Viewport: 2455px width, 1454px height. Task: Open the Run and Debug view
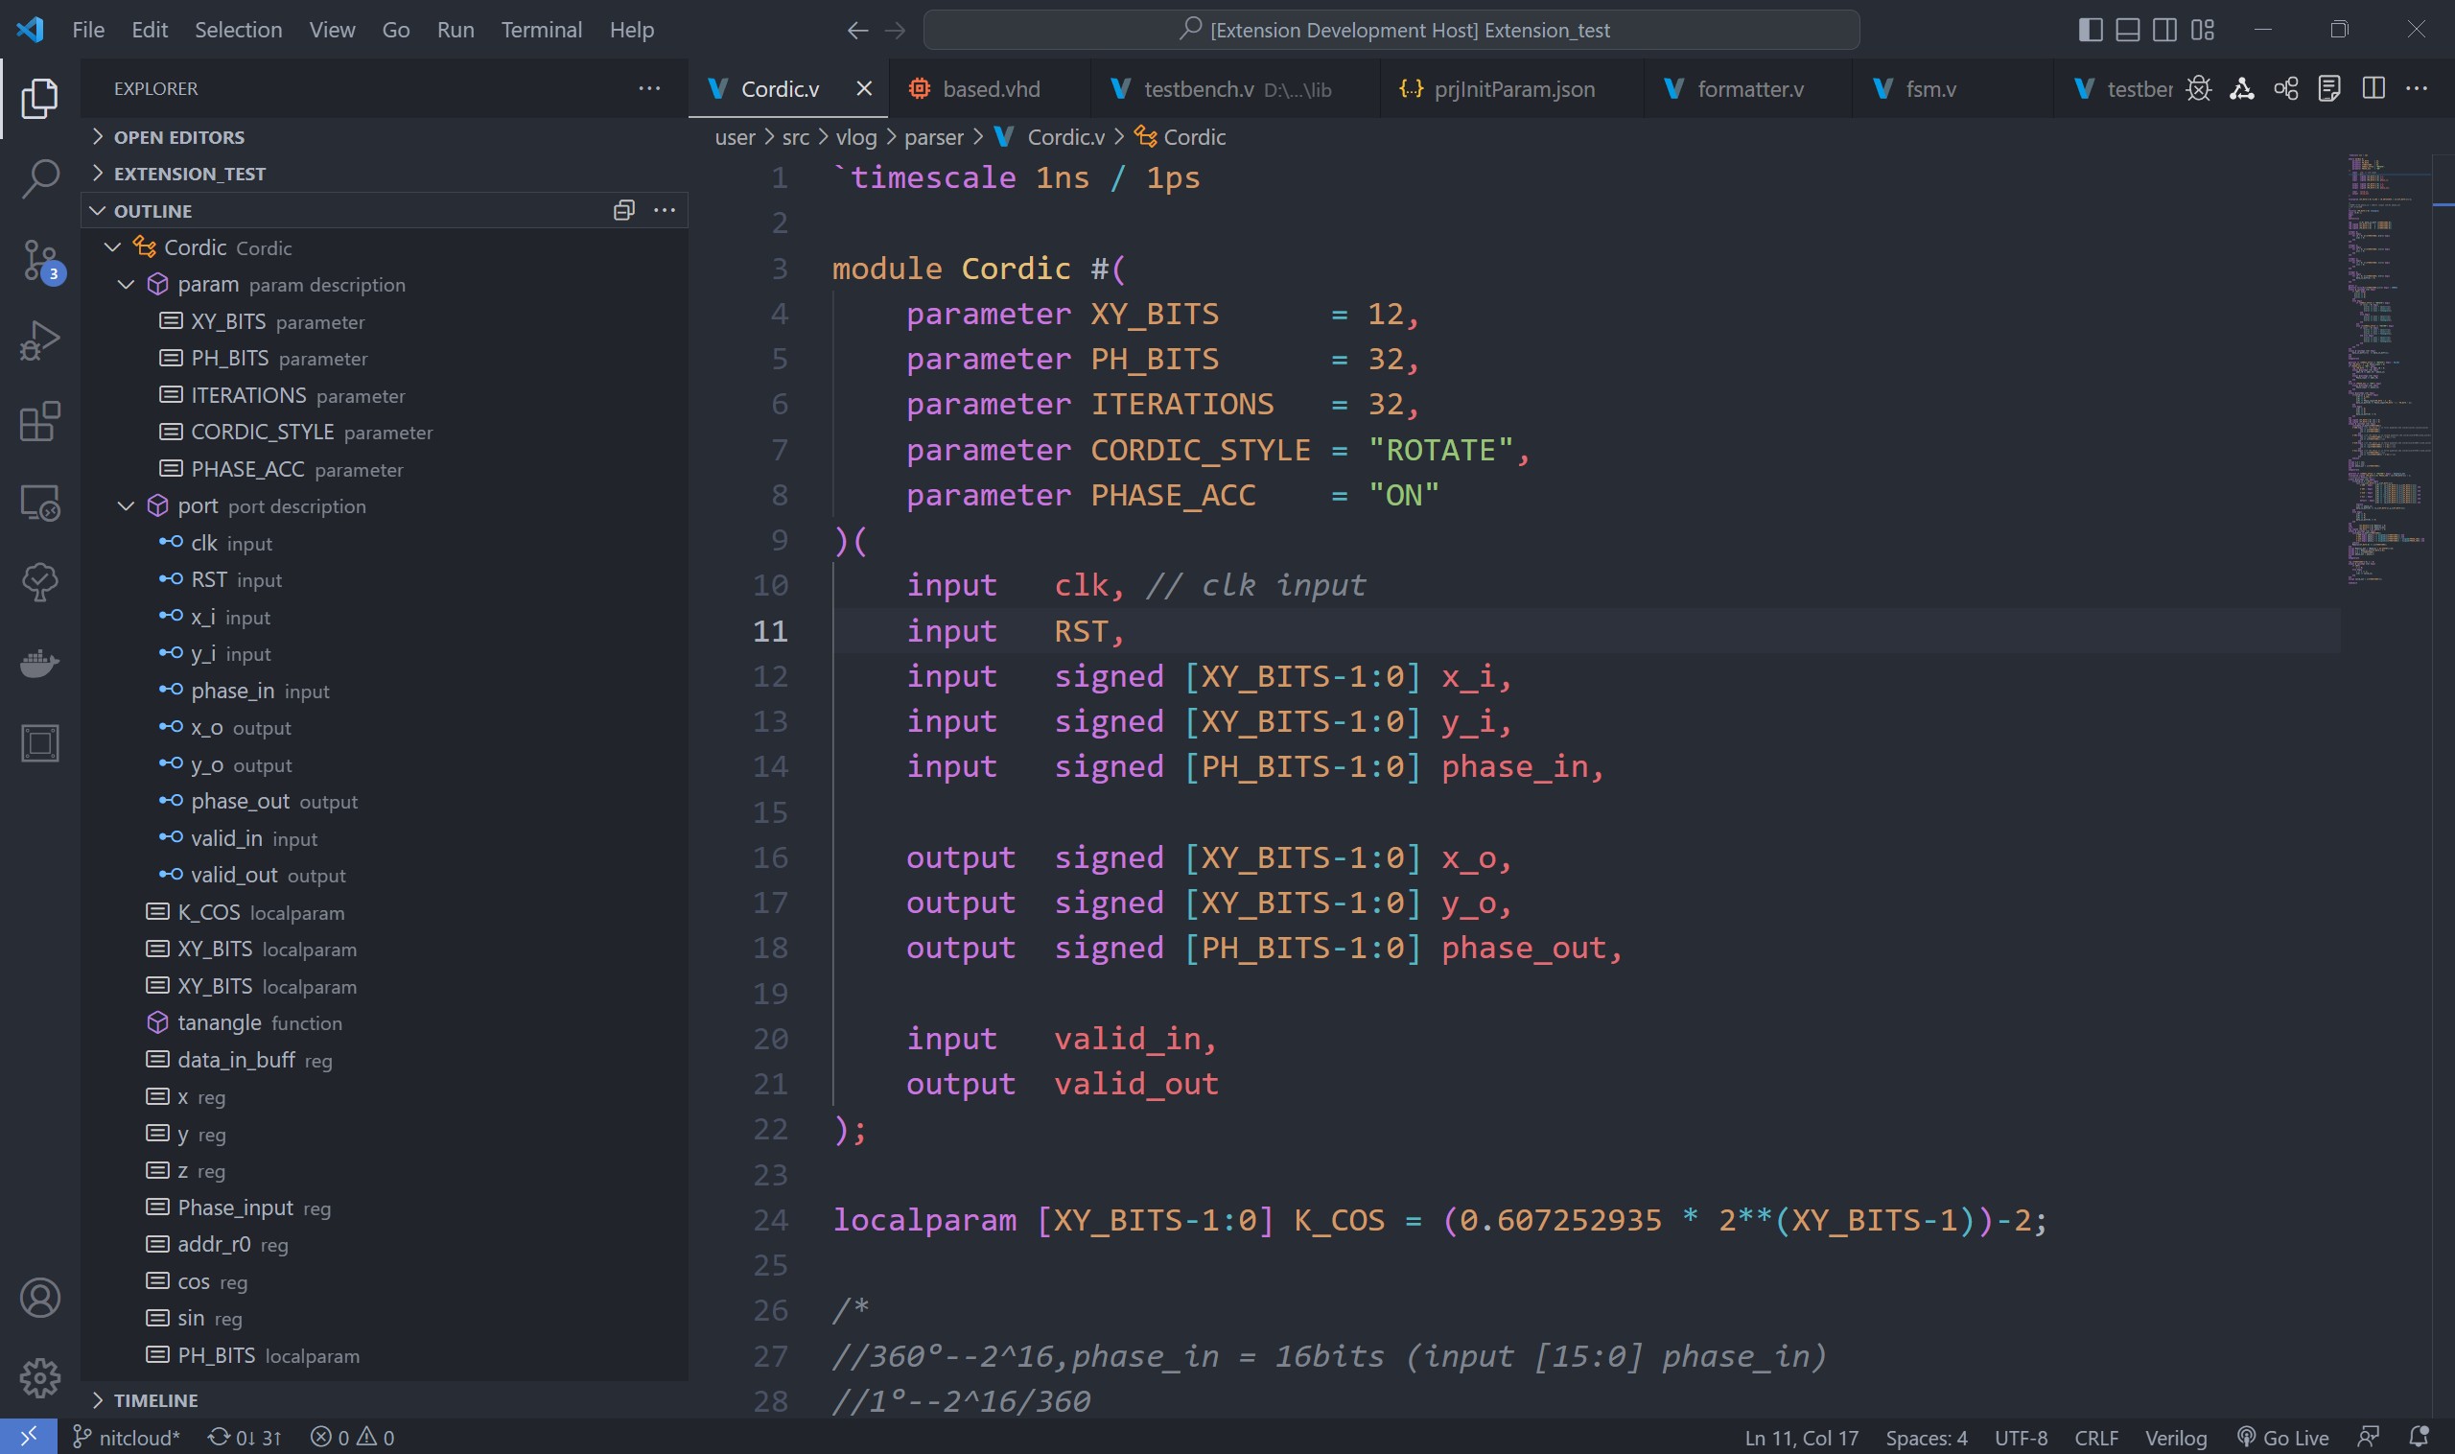coord(39,341)
